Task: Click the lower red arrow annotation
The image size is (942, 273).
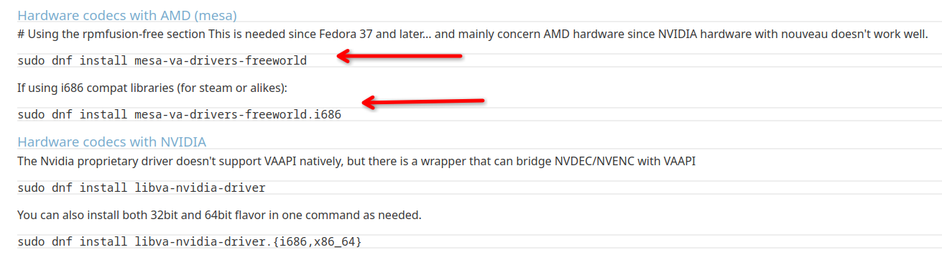Action: (x=423, y=102)
